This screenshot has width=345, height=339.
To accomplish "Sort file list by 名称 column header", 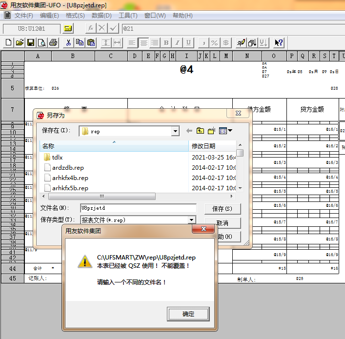I will tap(114, 146).
